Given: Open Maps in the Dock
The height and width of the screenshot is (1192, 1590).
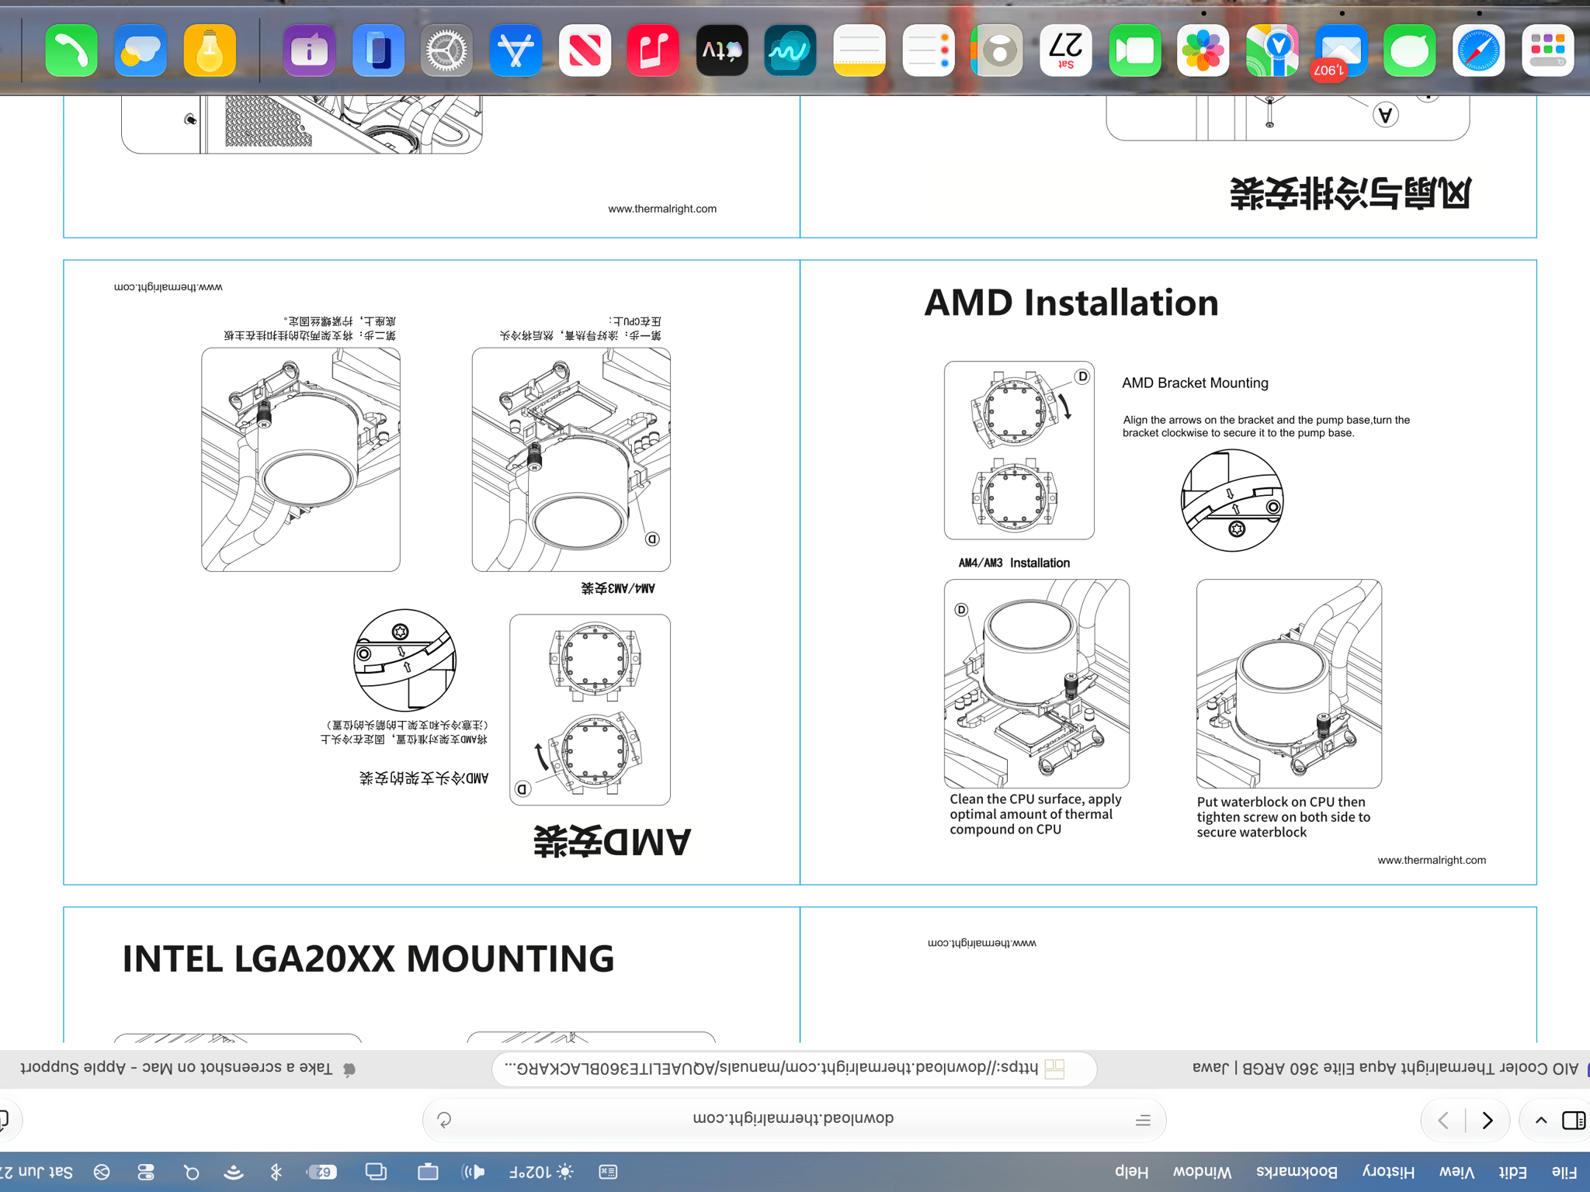Looking at the screenshot, I should [1272, 51].
